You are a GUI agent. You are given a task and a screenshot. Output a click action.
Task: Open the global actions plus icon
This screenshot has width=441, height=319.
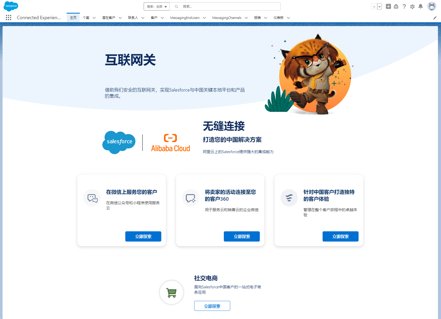[388, 7]
